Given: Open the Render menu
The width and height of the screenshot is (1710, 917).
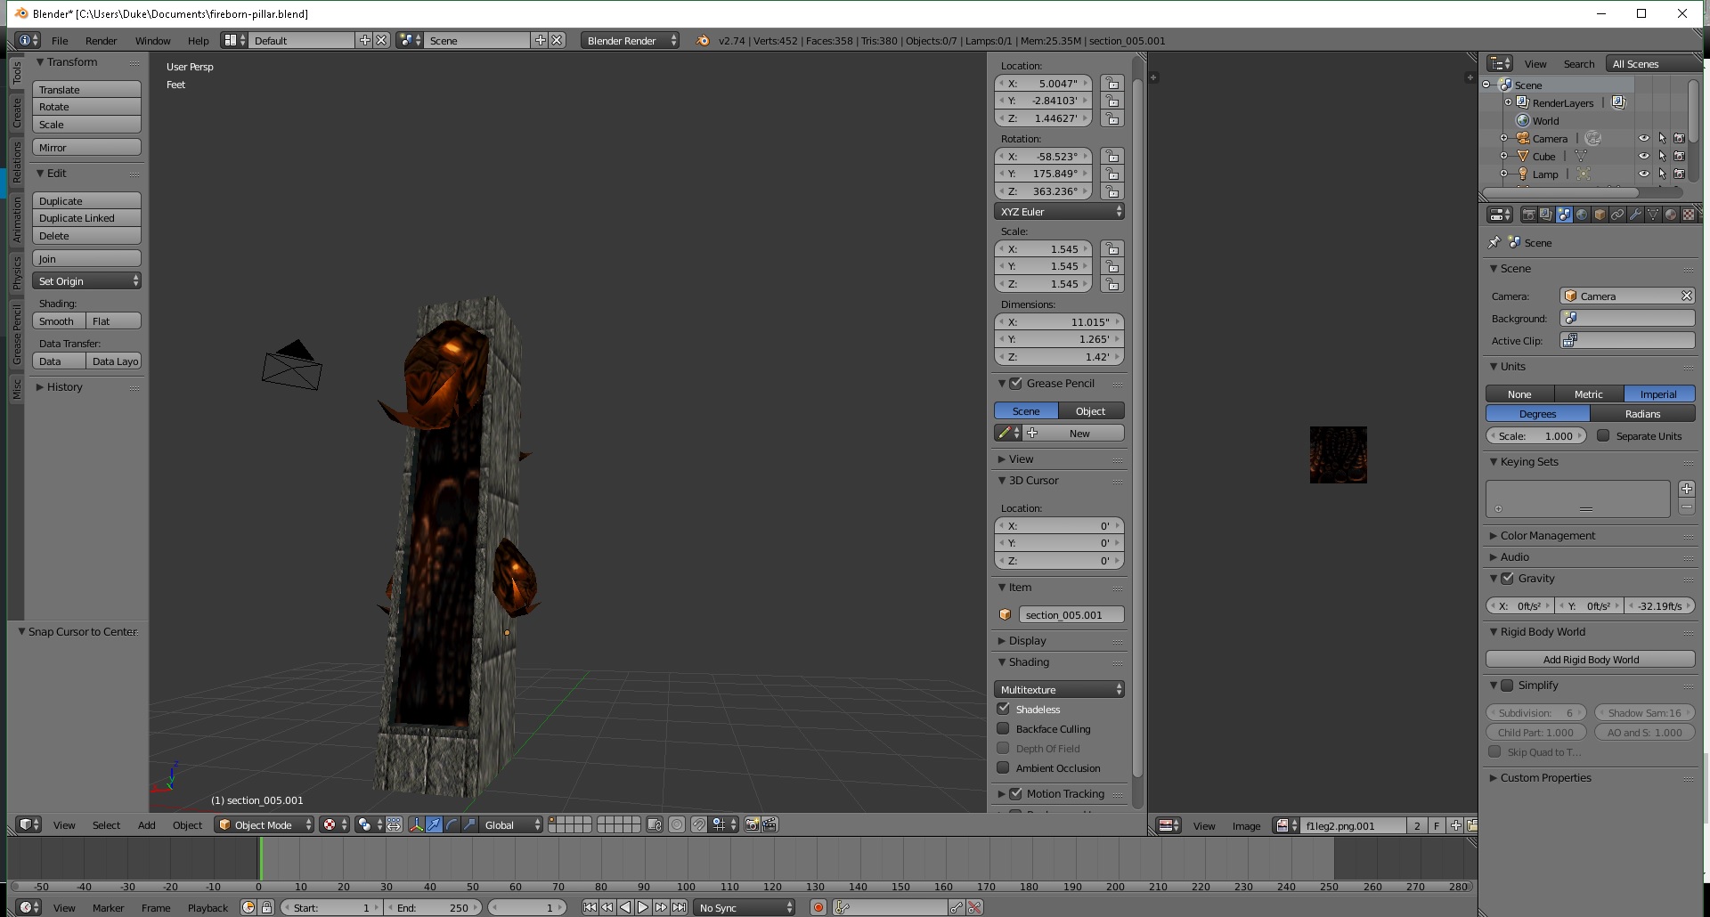Looking at the screenshot, I should tap(101, 41).
